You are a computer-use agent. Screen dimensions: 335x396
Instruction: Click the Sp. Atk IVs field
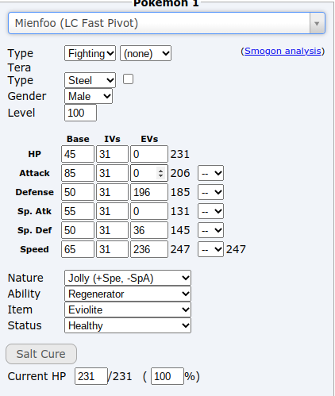(x=112, y=211)
